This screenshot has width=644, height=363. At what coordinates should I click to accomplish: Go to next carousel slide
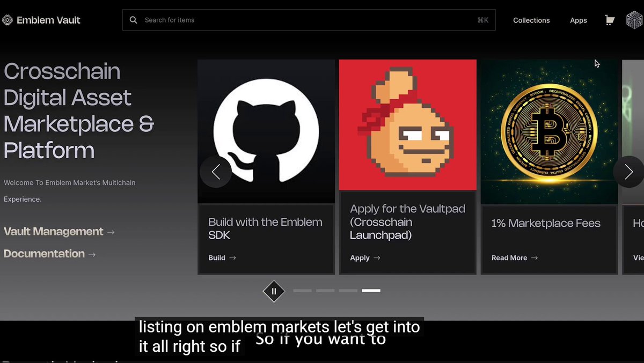point(628,172)
